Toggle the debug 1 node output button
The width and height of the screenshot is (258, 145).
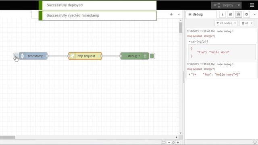click(x=152, y=56)
